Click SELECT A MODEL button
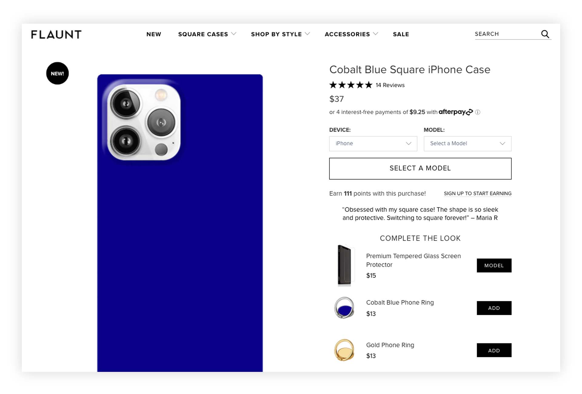582x394 pixels. click(x=420, y=169)
